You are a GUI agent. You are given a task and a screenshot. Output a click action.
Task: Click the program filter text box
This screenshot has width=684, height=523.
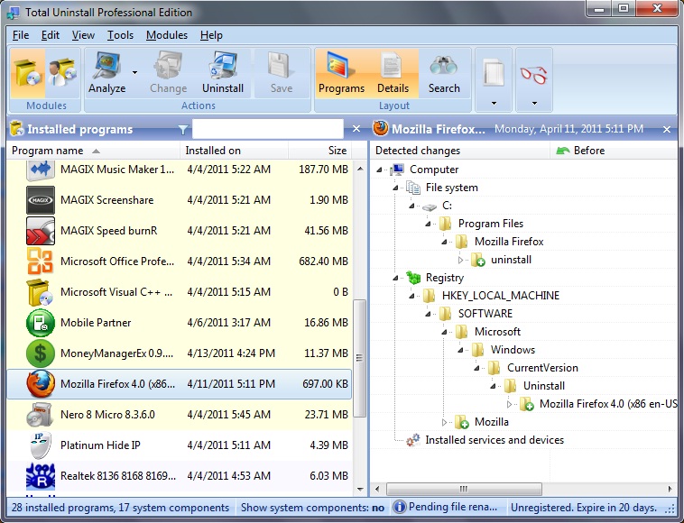click(x=267, y=129)
